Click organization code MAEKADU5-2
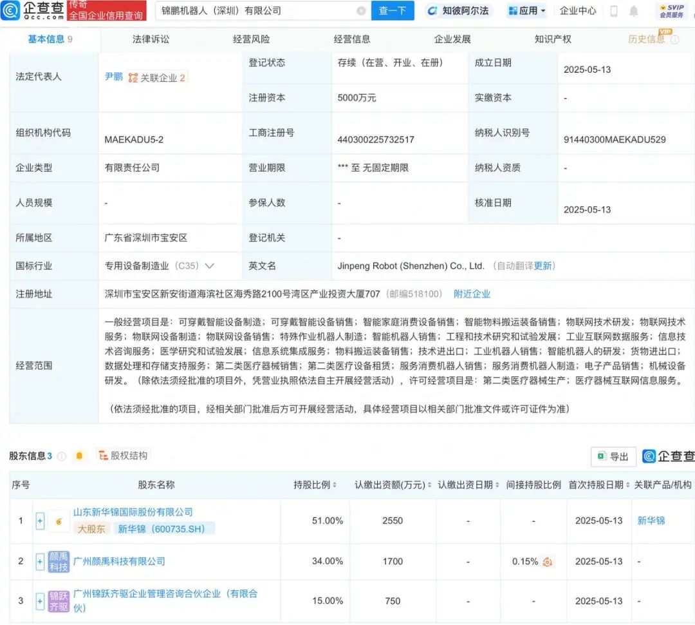 coord(134,140)
